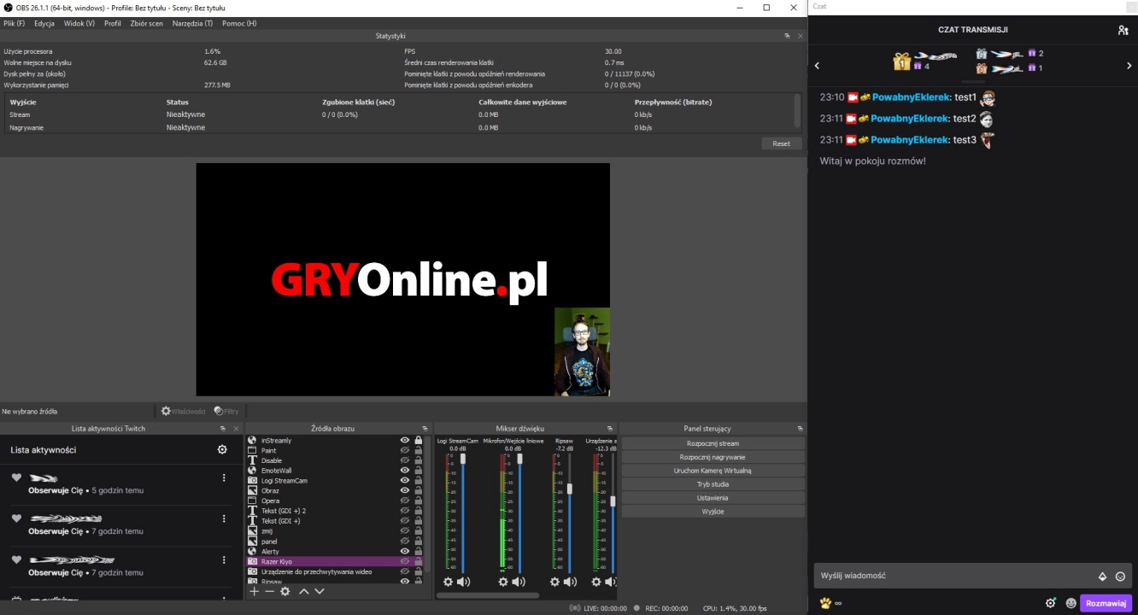Unlock the inStreamly source padlock
The width and height of the screenshot is (1138, 615).
click(x=417, y=440)
